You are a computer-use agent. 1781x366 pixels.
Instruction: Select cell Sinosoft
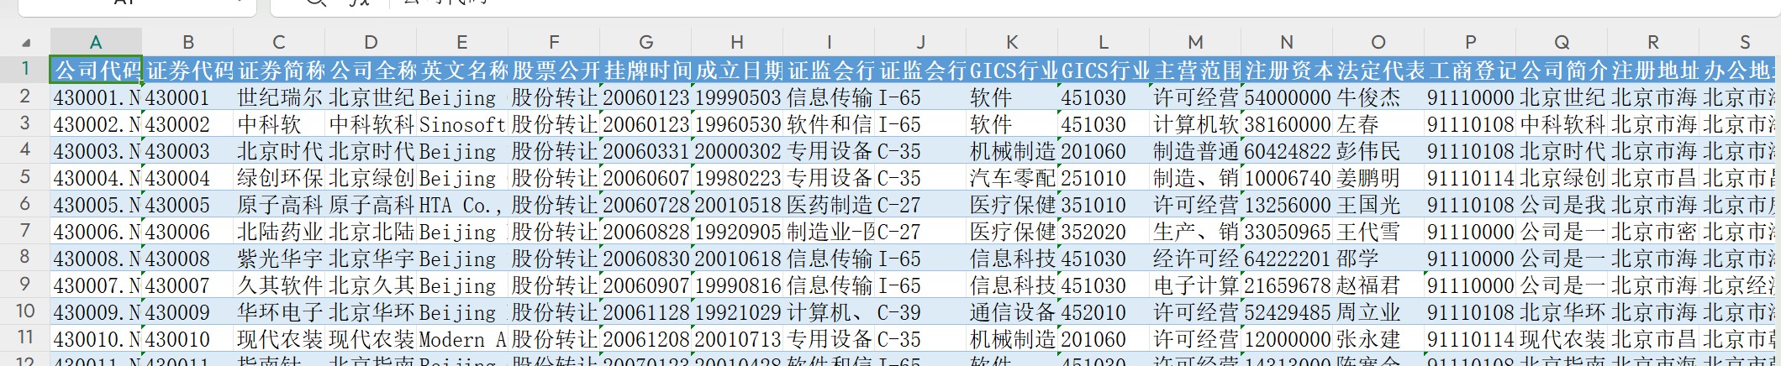pyautogui.click(x=462, y=123)
